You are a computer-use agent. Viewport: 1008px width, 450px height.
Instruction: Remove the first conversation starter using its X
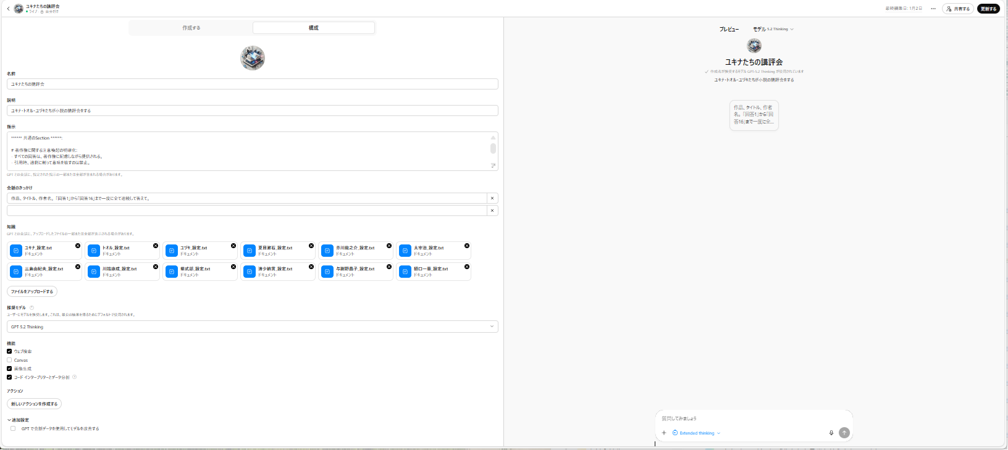click(492, 198)
